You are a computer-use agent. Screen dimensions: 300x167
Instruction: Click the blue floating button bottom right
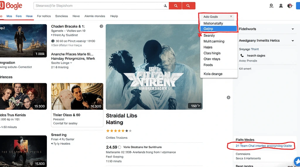297,162
